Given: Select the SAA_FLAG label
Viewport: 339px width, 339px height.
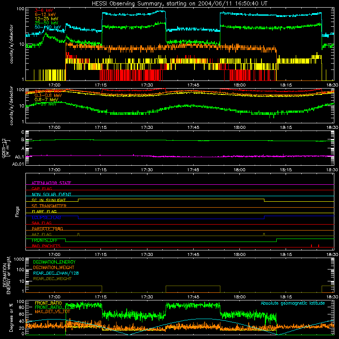Looking at the screenshot, I should coord(42,223).
